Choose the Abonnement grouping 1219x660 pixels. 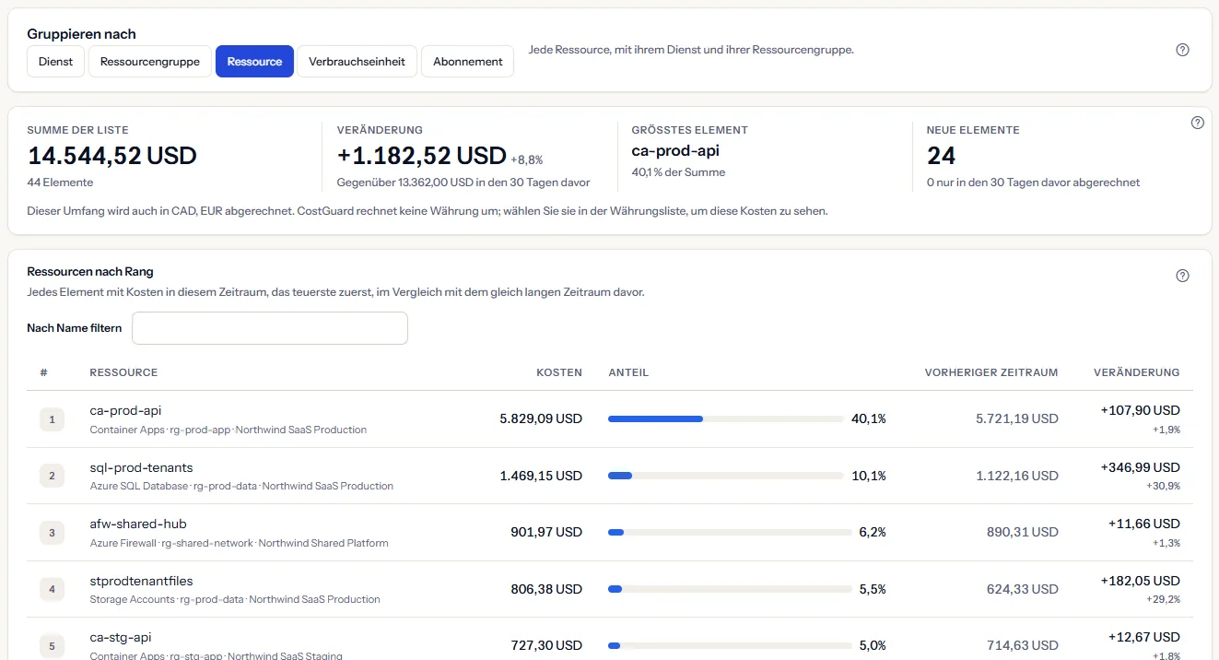pyautogui.click(x=468, y=62)
